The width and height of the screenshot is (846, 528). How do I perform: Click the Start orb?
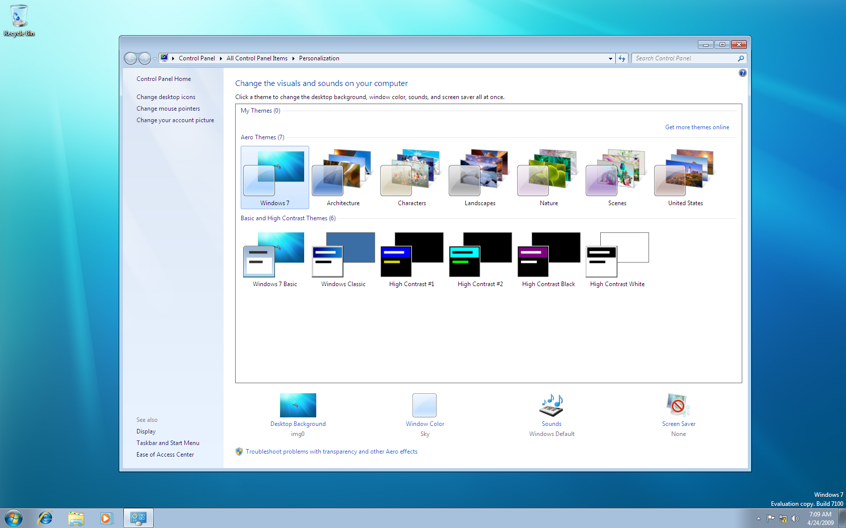pos(14,517)
